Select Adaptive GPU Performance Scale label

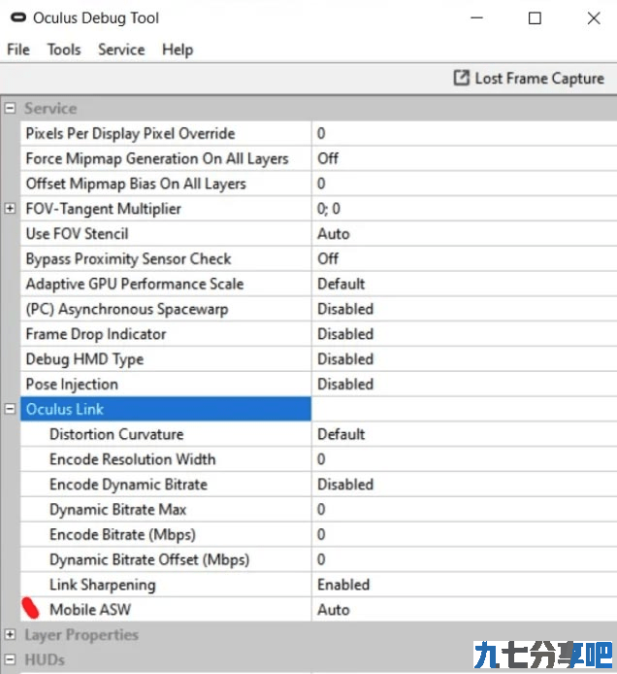point(135,285)
